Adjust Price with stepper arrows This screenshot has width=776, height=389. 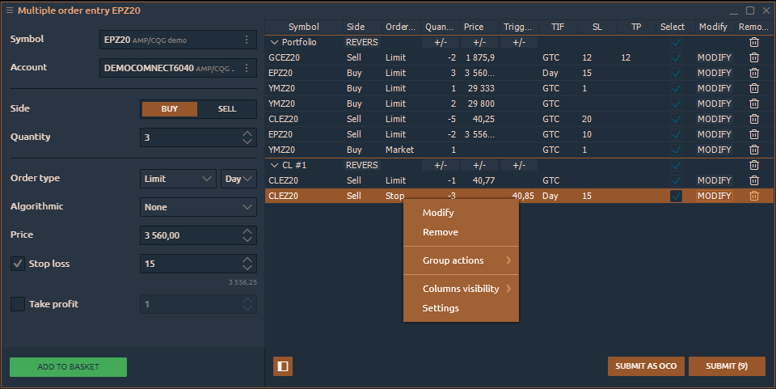[x=247, y=235]
